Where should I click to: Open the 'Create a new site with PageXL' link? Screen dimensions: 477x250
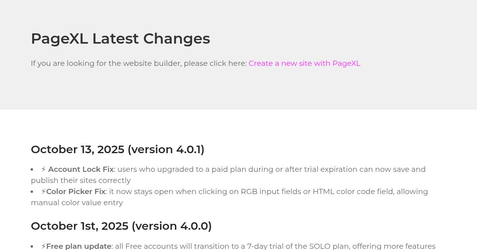(x=304, y=63)
